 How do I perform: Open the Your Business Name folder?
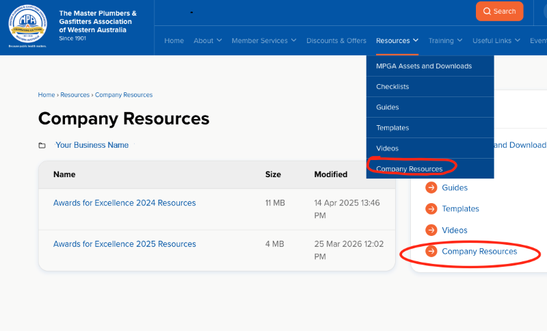[92, 145]
